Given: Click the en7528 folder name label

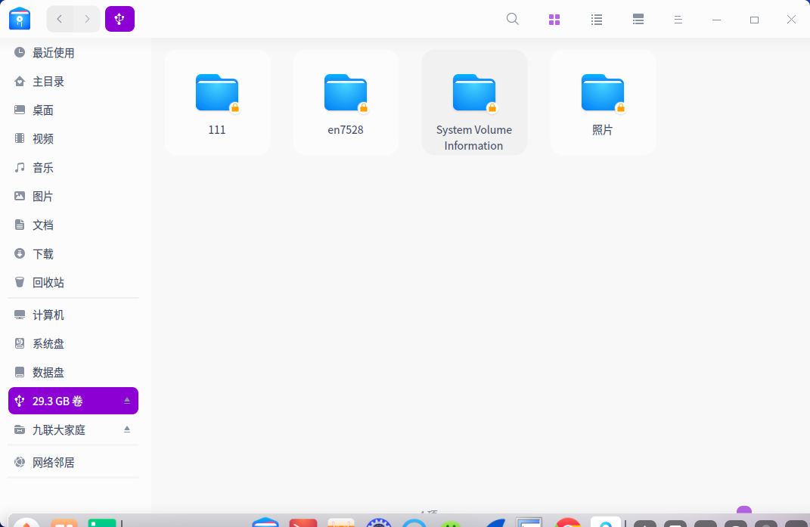Looking at the screenshot, I should [x=346, y=130].
